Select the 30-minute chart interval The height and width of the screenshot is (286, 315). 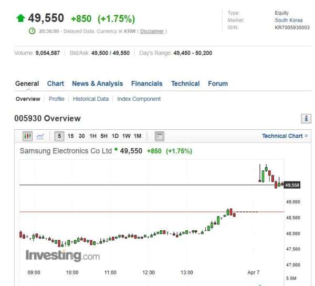tap(81, 136)
